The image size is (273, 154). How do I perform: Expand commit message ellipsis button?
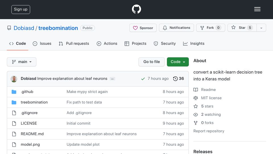coord(112,79)
